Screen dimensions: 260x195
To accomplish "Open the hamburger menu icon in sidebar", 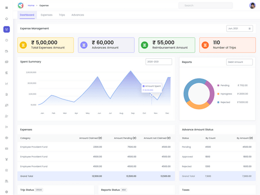I will pyautogui.click(x=7, y=8).
